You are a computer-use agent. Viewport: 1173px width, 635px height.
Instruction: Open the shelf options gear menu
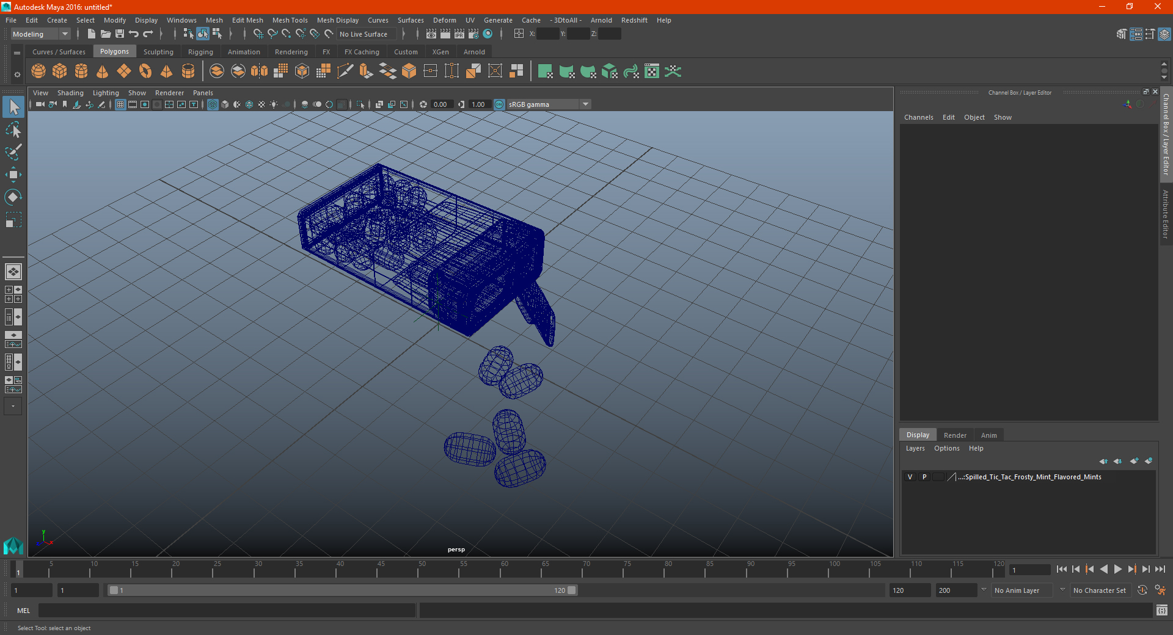(17, 74)
